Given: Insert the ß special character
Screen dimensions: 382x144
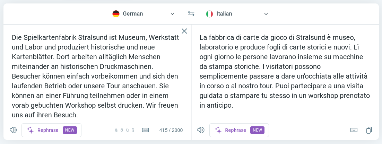Looking at the screenshot, I should (x=133, y=130).
